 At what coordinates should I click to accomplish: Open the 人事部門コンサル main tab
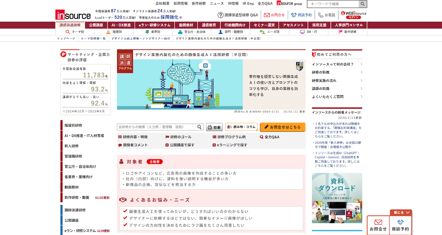349,25
